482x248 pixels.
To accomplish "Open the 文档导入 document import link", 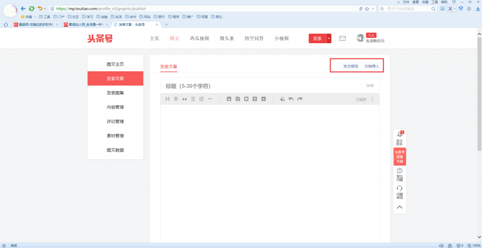I will click(372, 66).
